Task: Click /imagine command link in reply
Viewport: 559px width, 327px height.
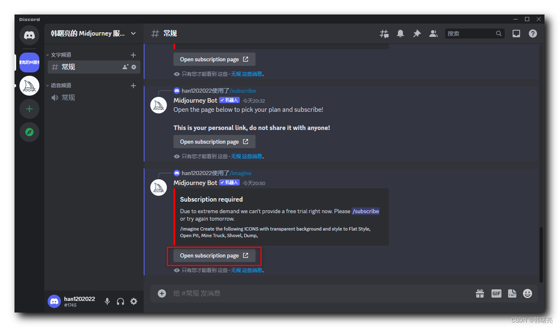Action: 241,173
